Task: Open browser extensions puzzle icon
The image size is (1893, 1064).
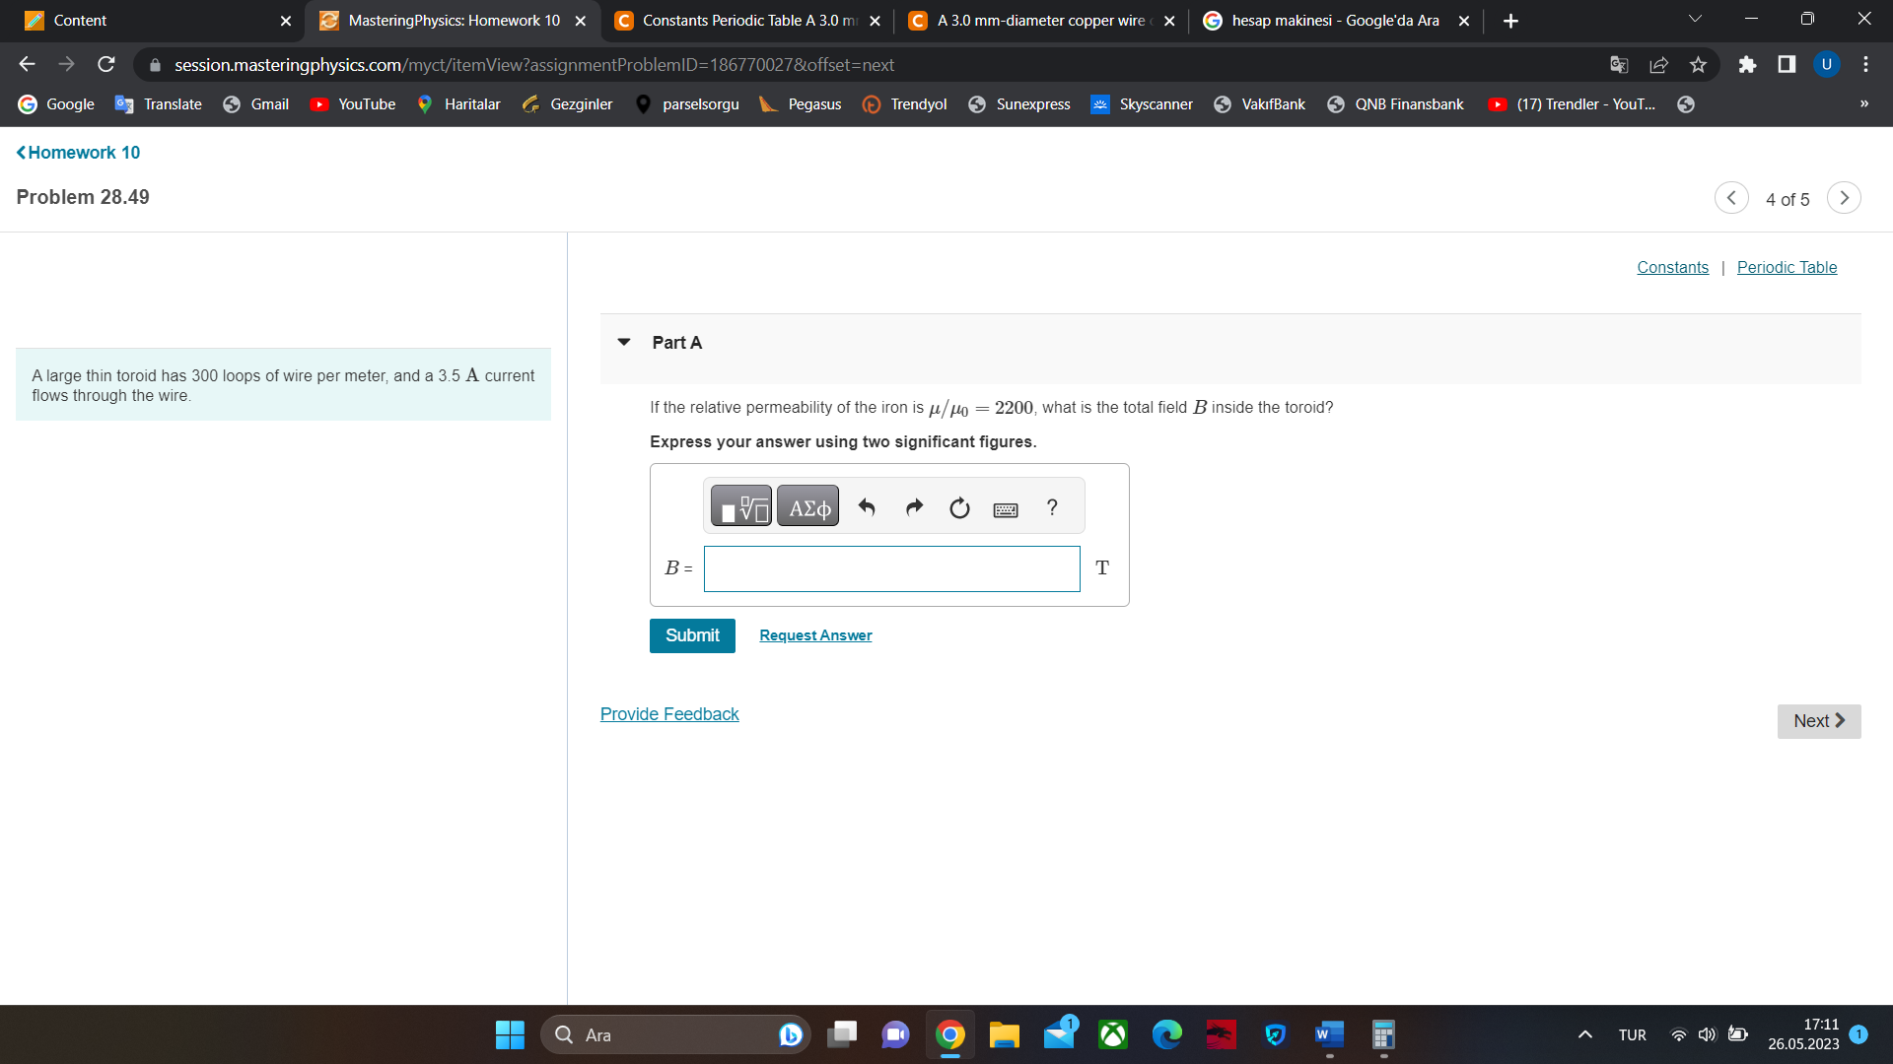Action: pyautogui.click(x=1747, y=65)
